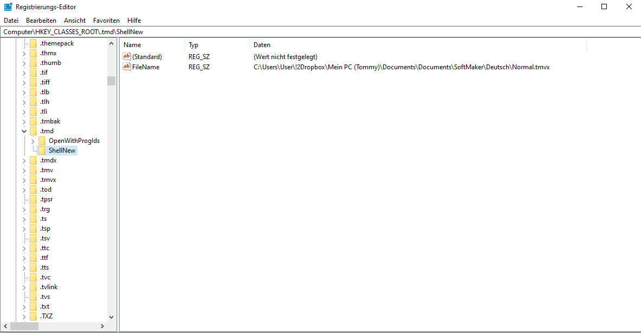
Task: Select the FileName string value icon
Action: click(x=127, y=67)
